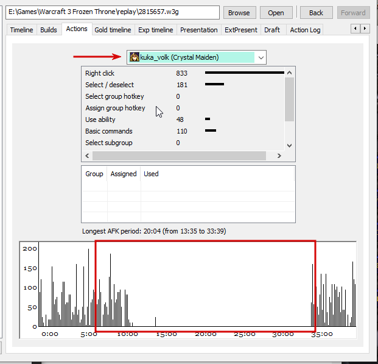The image size is (378, 364).
Task: Select the Select group hotkey row
Action: point(183,96)
